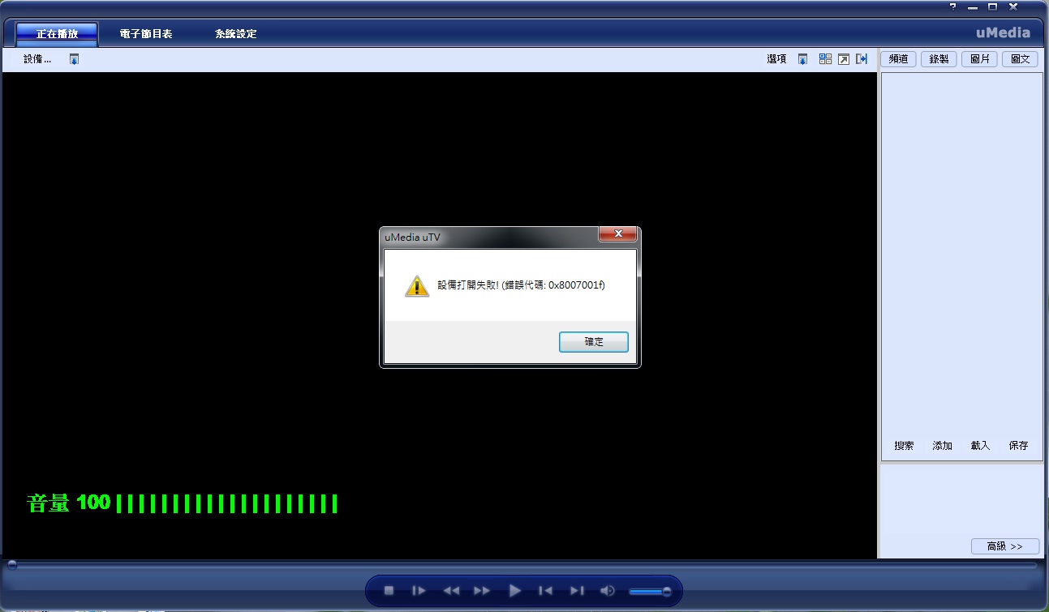This screenshot has width=1049, height=612.
Task: Click the 搜索 button in channel panel
Action: 904,446
